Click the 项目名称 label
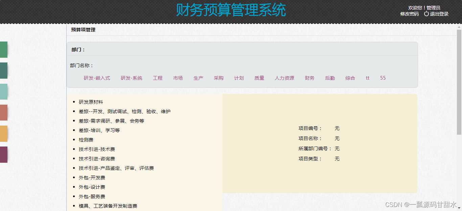 (310, 138)
